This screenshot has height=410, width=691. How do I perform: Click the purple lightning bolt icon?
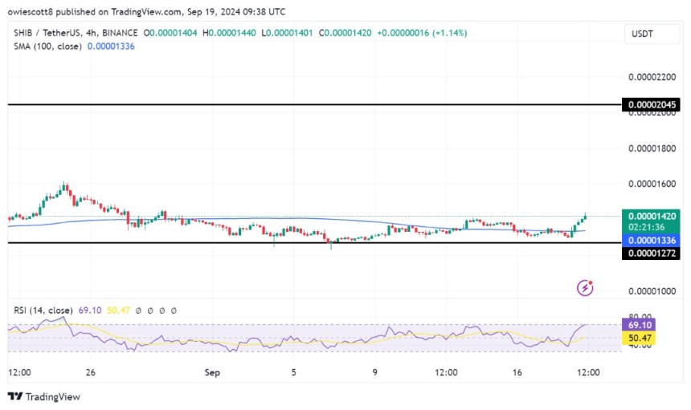[585, 288]
